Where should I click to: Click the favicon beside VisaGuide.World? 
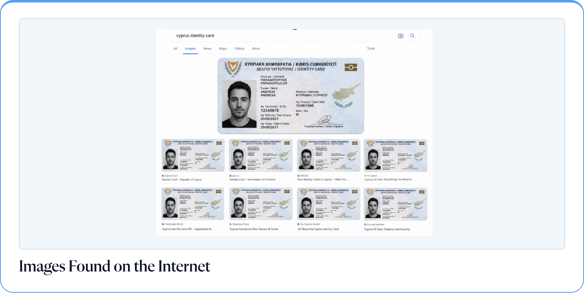[x=163, y=224]
